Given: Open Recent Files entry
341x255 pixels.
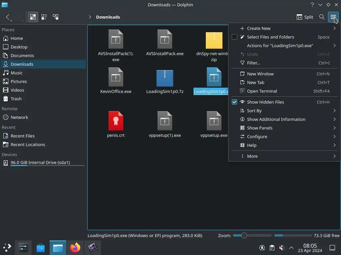Looking at the screenshot, I should pyautogui.click(x=44, y=136).
